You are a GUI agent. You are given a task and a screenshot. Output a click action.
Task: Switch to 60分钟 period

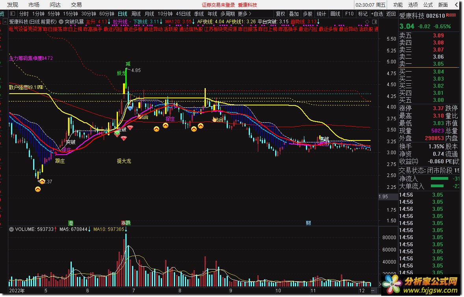coord(106,14)
